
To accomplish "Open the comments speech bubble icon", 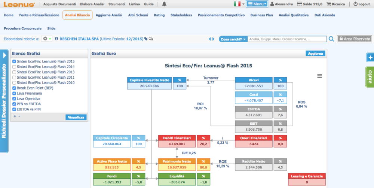I will [151, 39].
